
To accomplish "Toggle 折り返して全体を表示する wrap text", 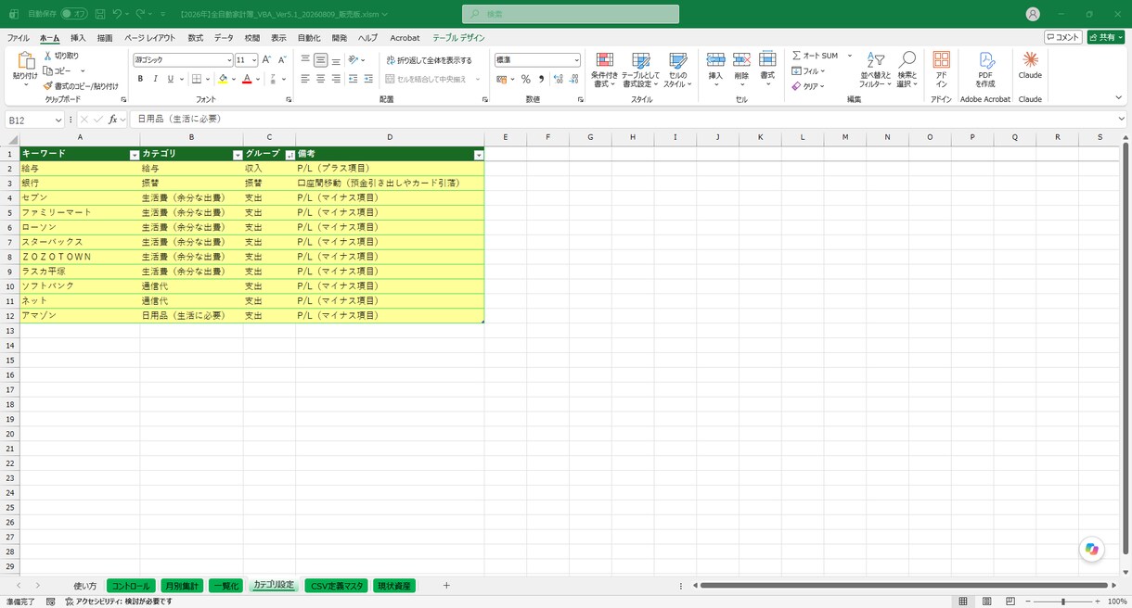I will 429,60.
